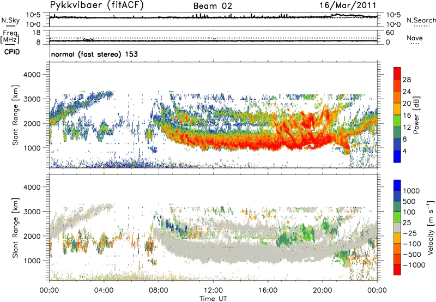Screen dimensions: 436x302
Task: Click the 20:00 time axis tick label
Action: coord(323,291)
